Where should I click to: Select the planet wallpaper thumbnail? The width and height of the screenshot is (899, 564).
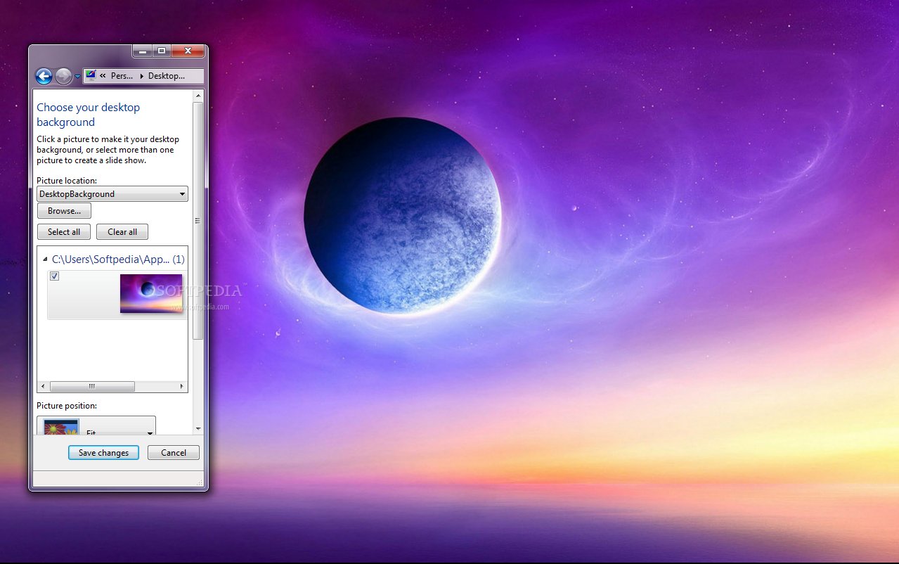(x=151, y=293)
